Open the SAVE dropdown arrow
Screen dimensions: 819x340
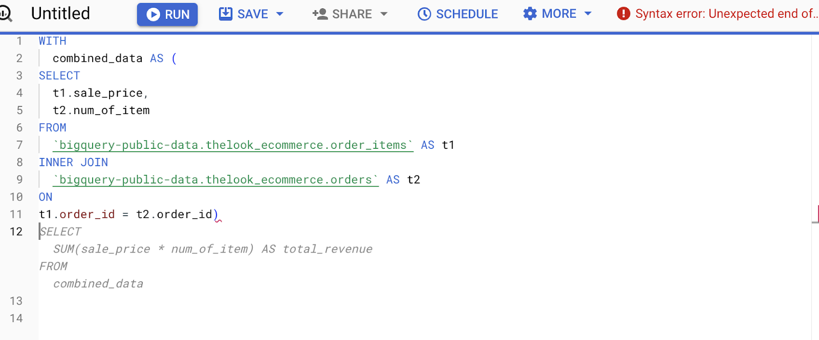point(279,14)
